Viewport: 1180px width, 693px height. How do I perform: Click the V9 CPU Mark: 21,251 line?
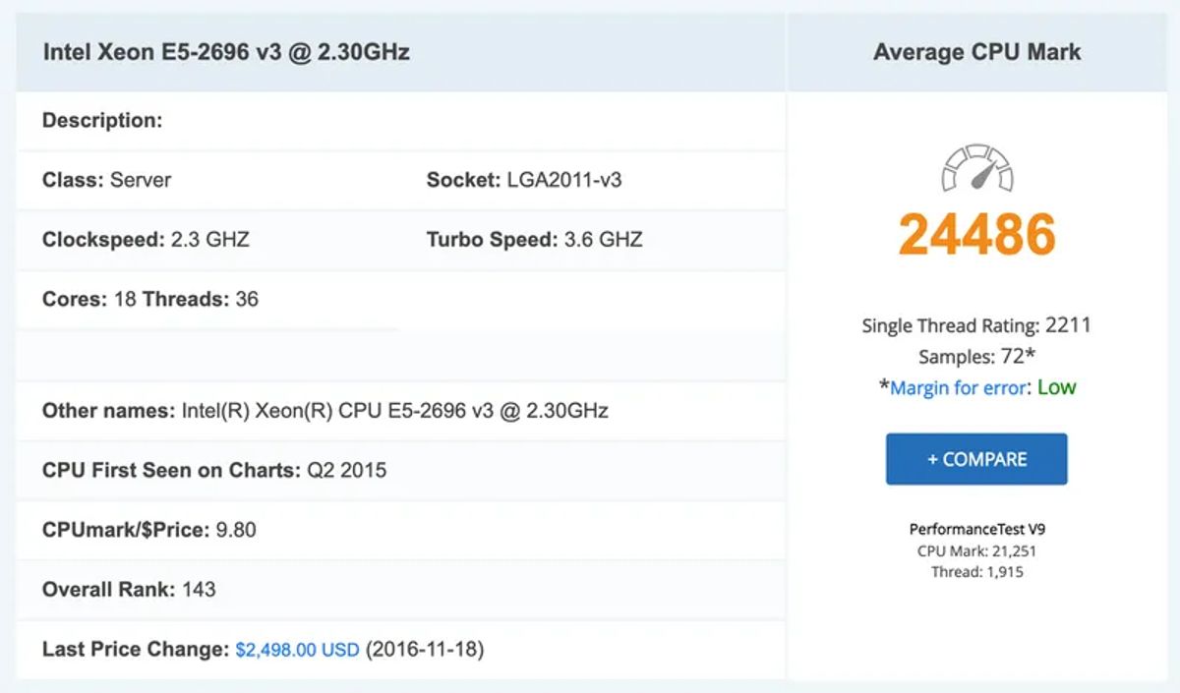pyautogui.click(x=976, y=551)
